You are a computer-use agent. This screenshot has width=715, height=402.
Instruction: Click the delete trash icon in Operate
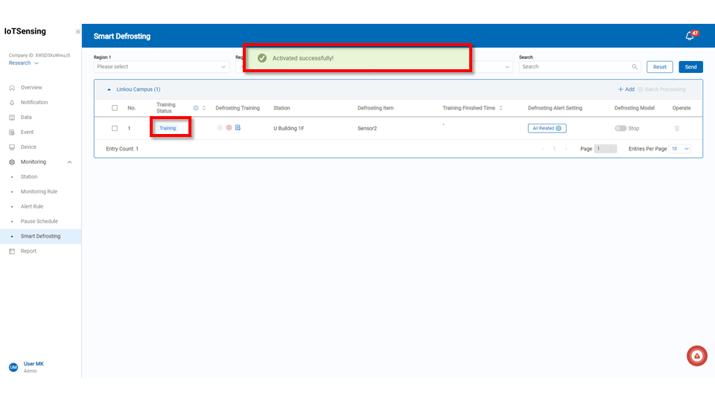pos(676,128)
